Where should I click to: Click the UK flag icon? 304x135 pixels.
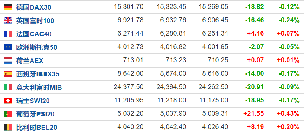pos(8,20)
